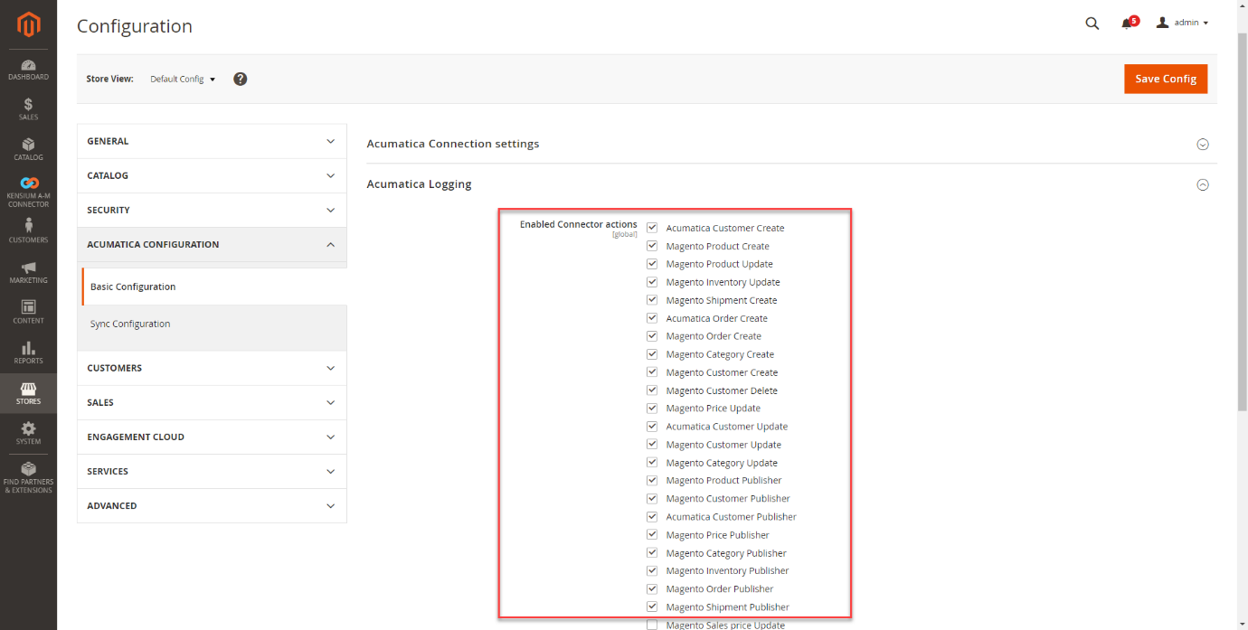Toggle Magento Customer Create checkbox
Screen dimensions: 1248x630
(652, 372)
